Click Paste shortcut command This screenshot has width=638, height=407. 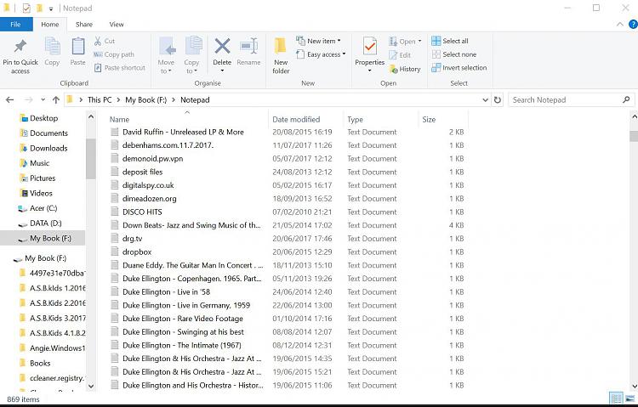click(x=120, y=68)
